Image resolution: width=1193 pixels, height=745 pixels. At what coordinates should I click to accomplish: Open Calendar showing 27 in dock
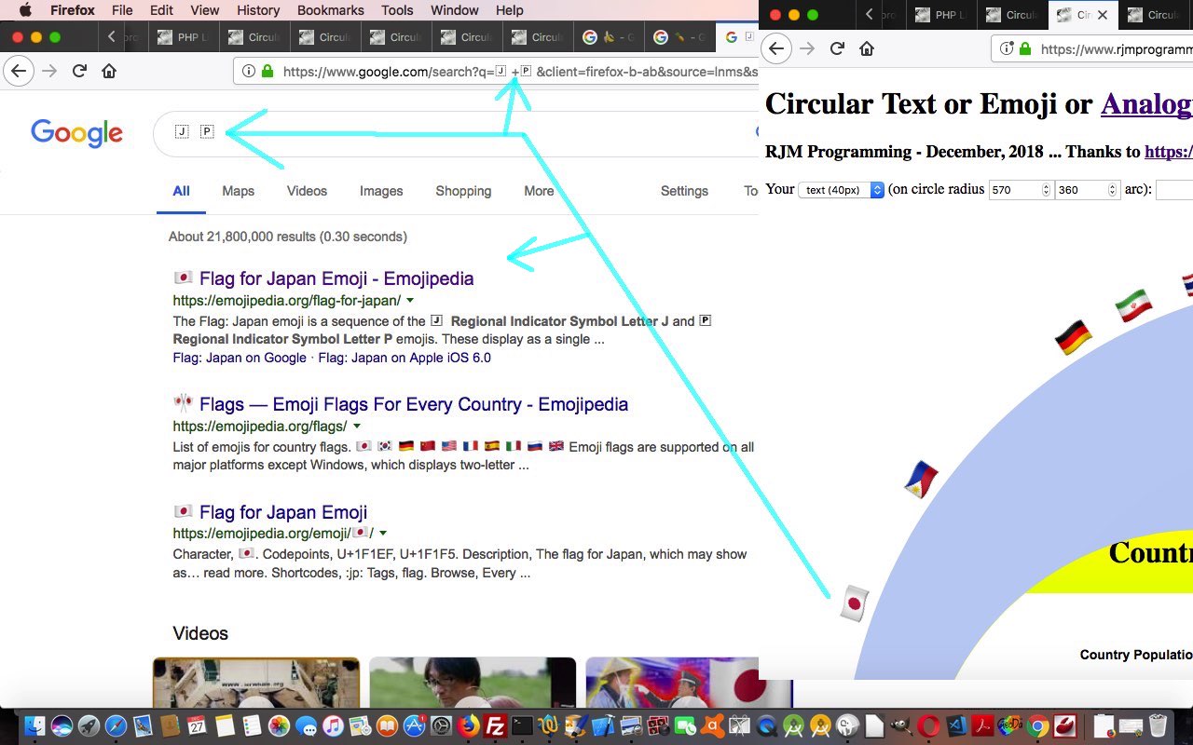click(197, 725)
